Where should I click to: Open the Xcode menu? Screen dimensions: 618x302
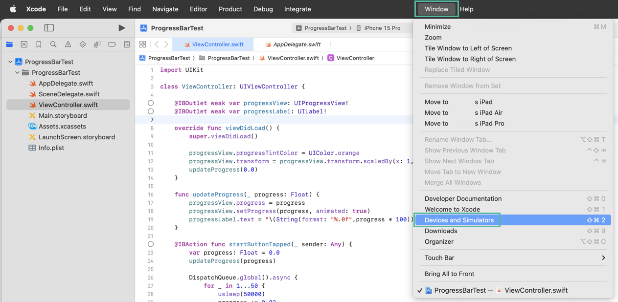(x=36, y=9)
